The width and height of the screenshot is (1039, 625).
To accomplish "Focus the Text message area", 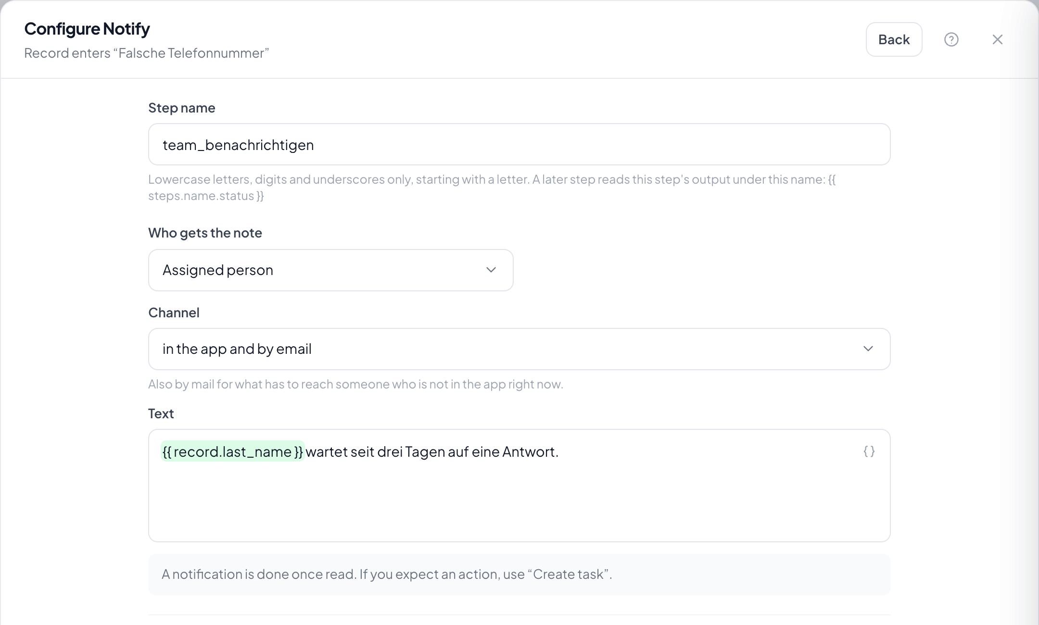I will 519,486.
